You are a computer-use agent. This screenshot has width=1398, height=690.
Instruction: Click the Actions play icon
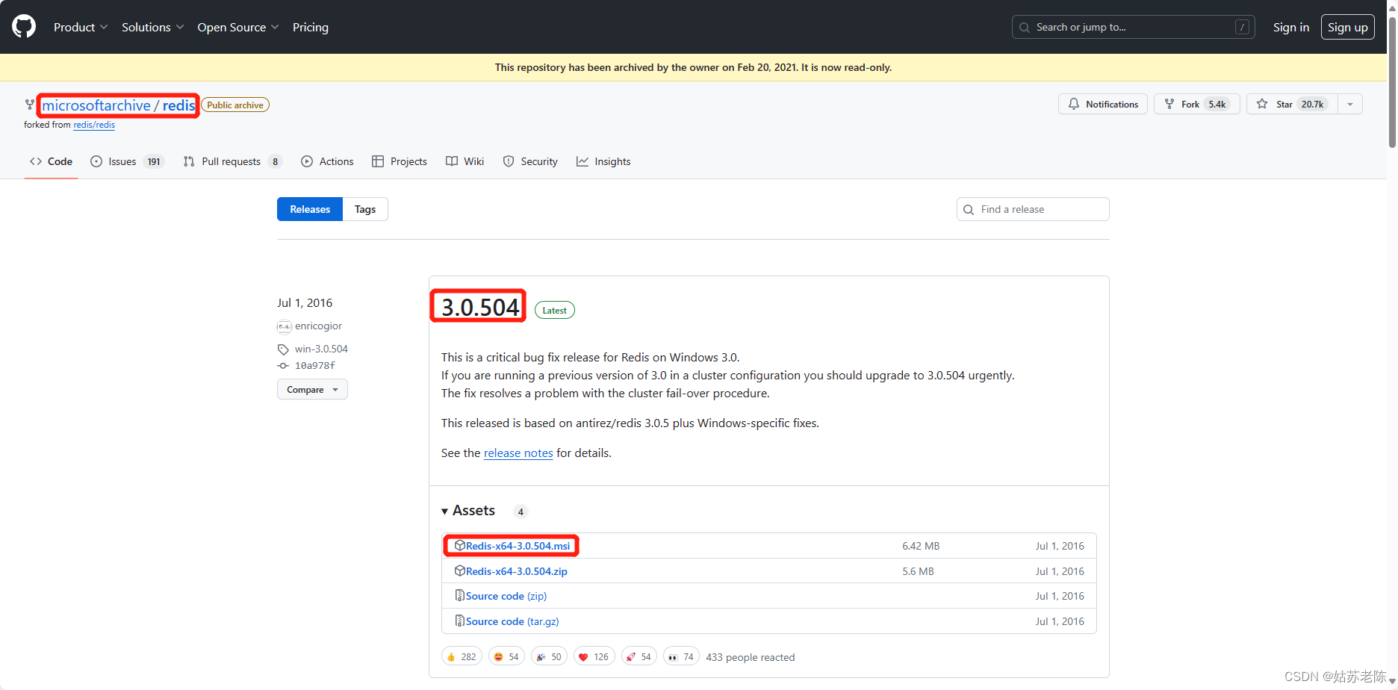307,161
